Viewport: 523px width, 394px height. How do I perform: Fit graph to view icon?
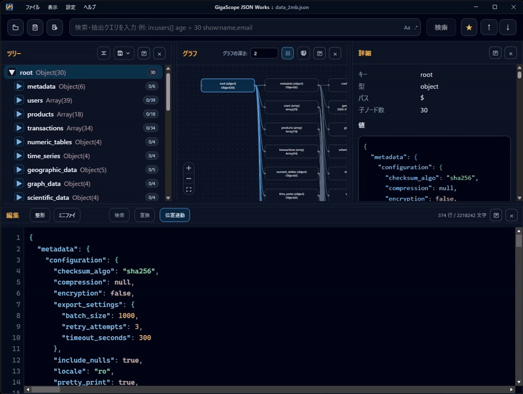pos(188,189)
